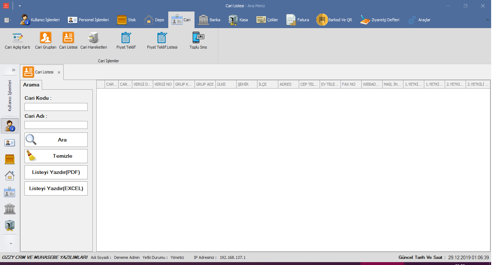Click Listeyi Yazdır(PDF) button

tap(56, 172)
